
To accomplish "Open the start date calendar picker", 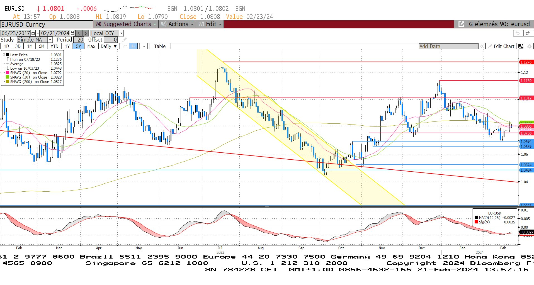I will pos(33,33).
